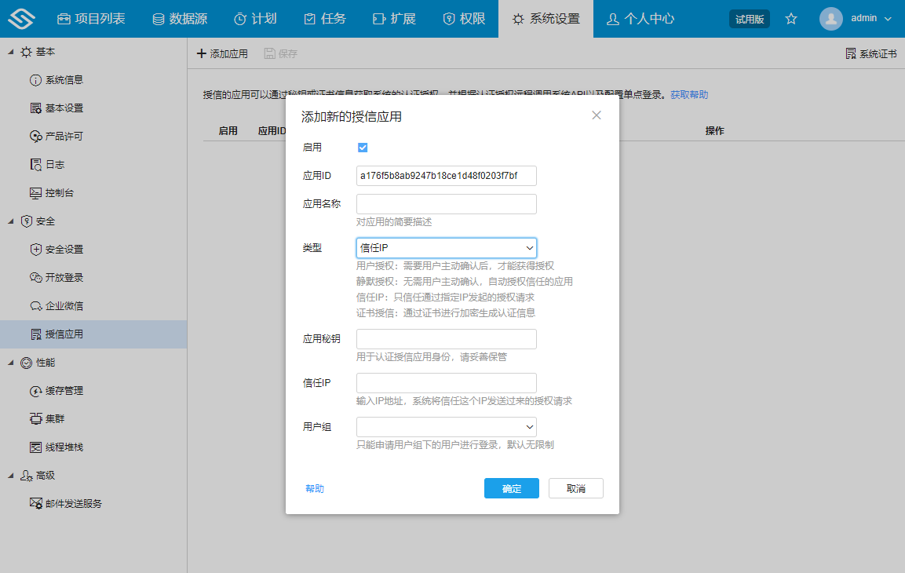Open the 获取帮助 link
Viewport: 905px width, 573px height.
click(690, 93)
